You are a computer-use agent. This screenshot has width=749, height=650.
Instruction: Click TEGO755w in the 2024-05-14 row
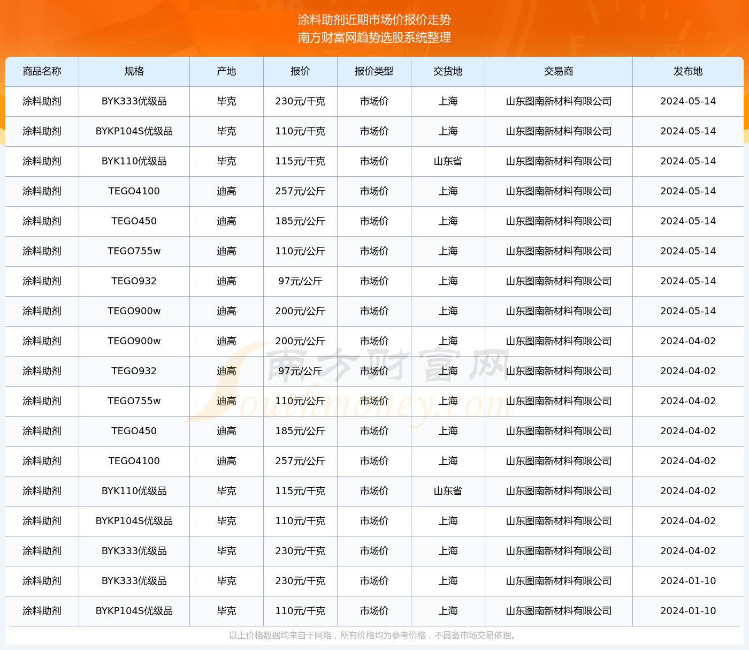[134, 251]
